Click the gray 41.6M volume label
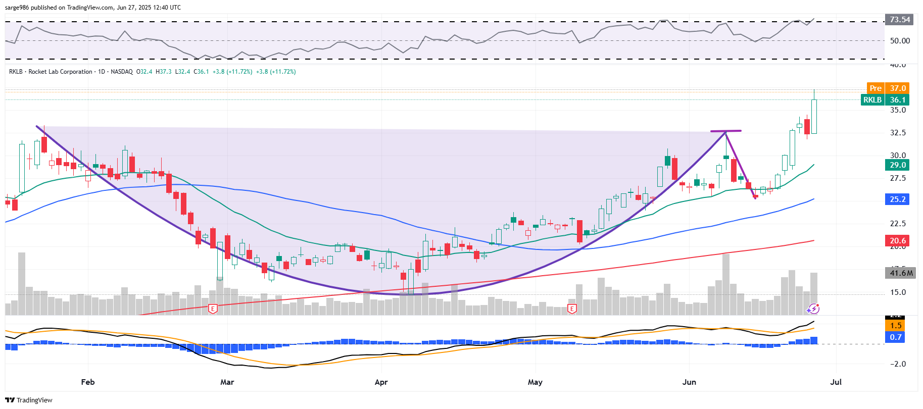Viewport: 923px width, 409px height. [x=901, y=273]
